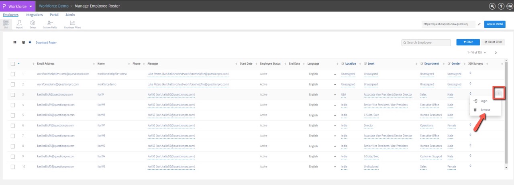
Task: Open the Employee Filters tool
Action: (x=72, y=24)
